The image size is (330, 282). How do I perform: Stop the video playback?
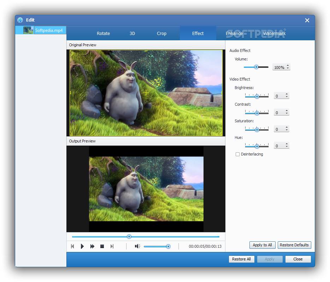102,246
